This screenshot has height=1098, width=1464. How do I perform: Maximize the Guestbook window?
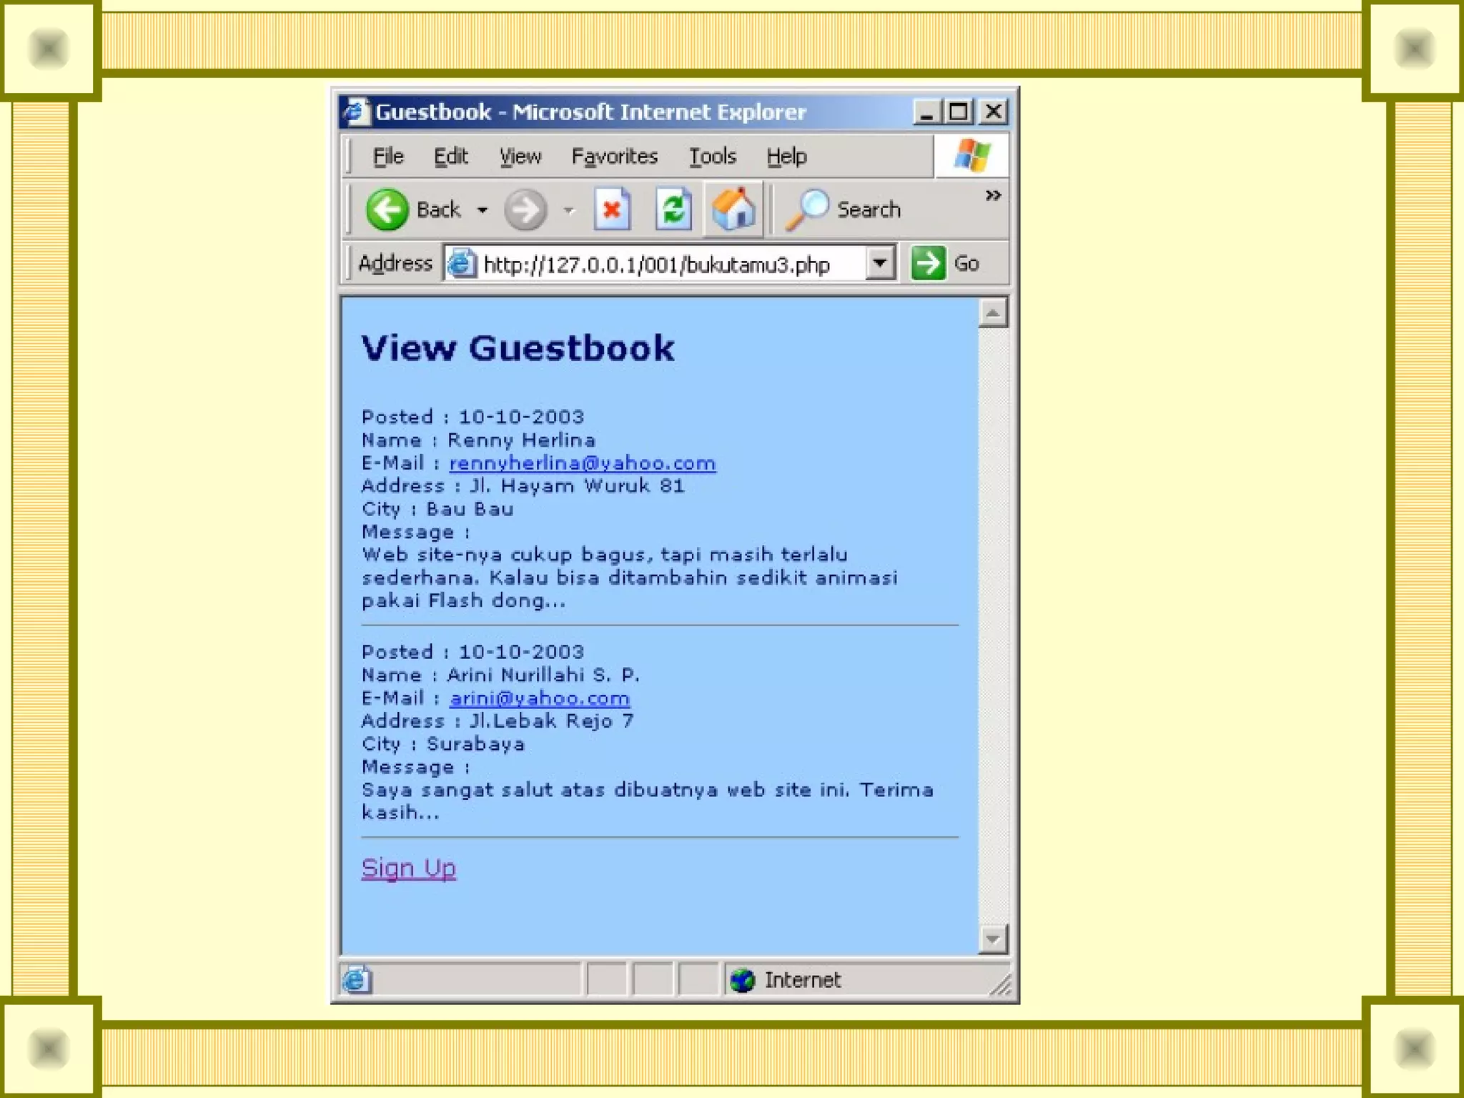point(959,112)
